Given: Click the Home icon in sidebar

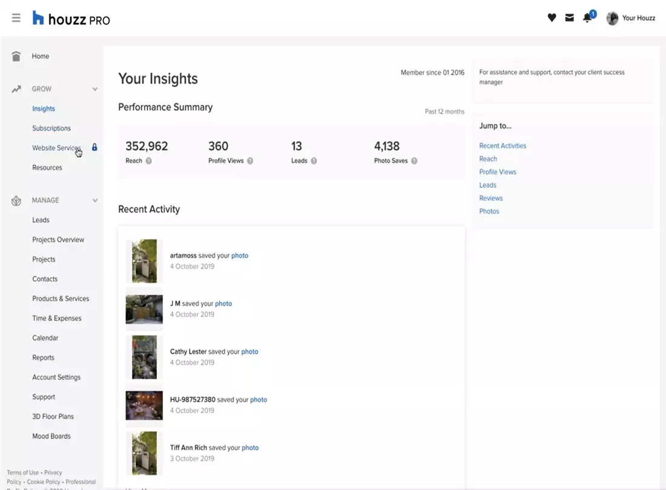Looking at the screenshot, I should point(16,56).
